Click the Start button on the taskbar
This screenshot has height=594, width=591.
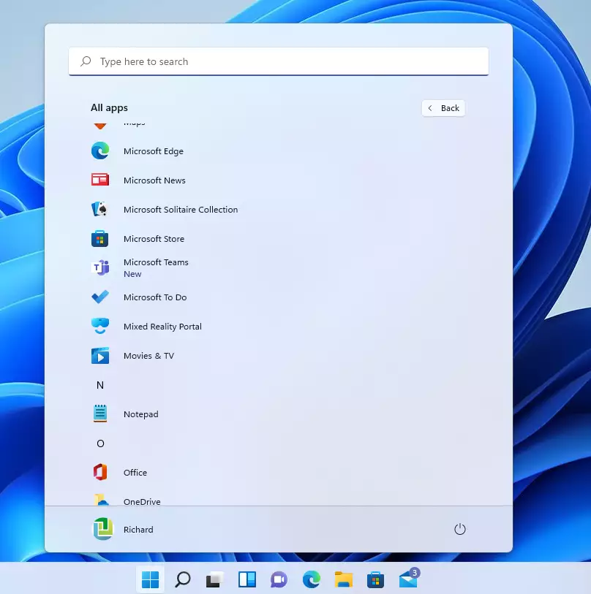pyautogui.click(x=150, y=579)
